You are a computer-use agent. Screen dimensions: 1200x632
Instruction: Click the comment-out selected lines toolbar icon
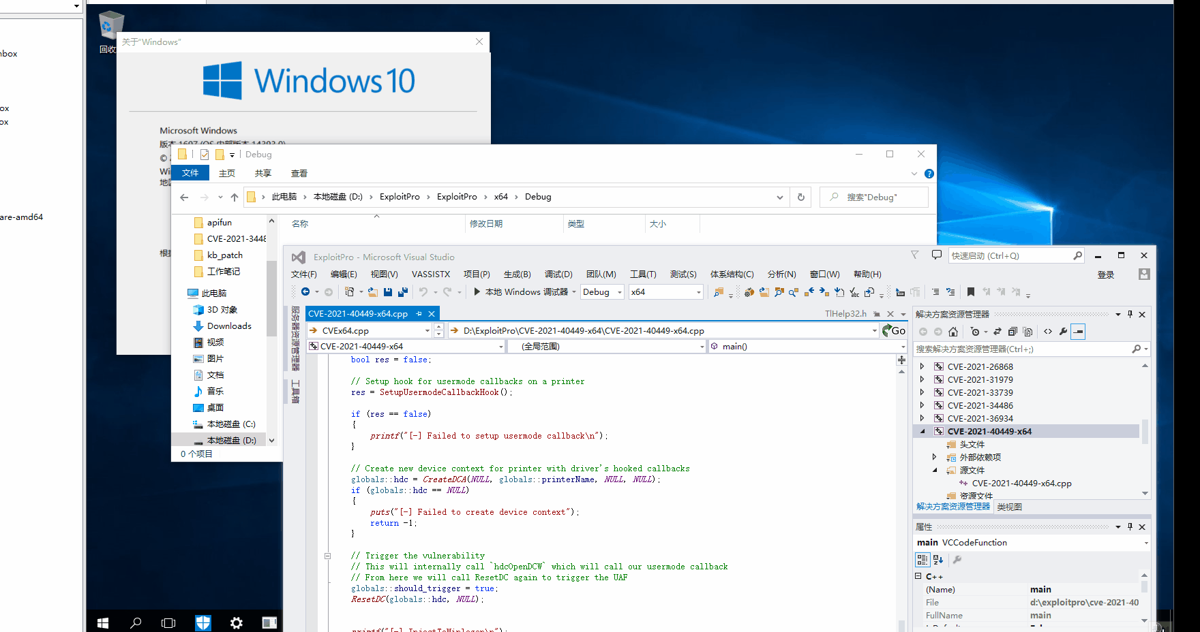click(x=935, y=292)
